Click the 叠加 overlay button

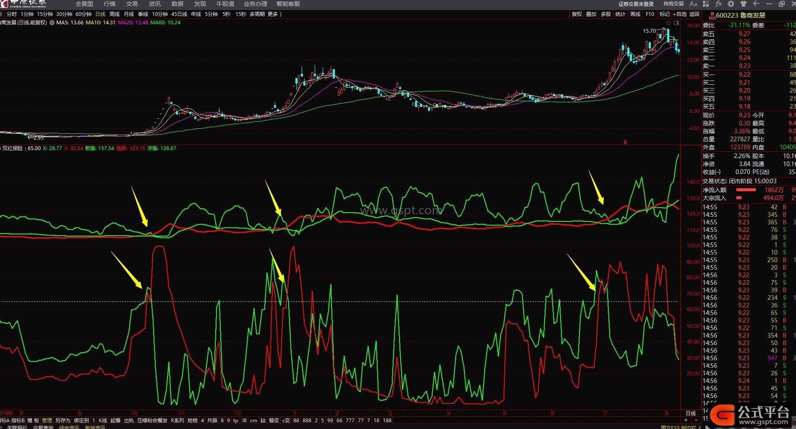[x=591, y=14]
